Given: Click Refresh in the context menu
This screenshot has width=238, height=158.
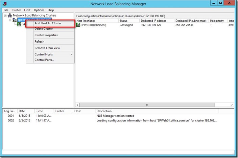Looking at the screenshot, I should pos(39,42).
